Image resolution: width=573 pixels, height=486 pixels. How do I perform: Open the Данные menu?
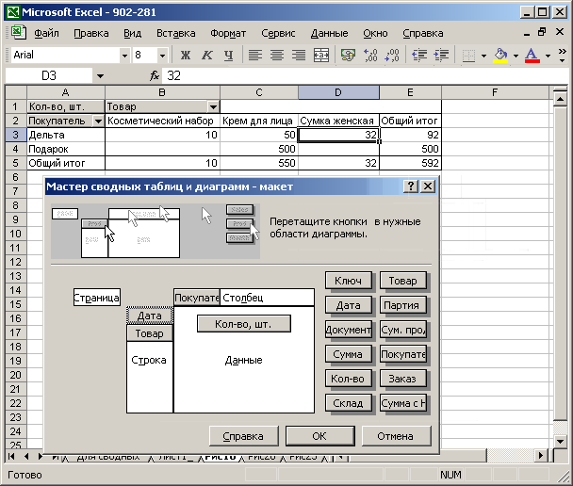click(329, 33)
